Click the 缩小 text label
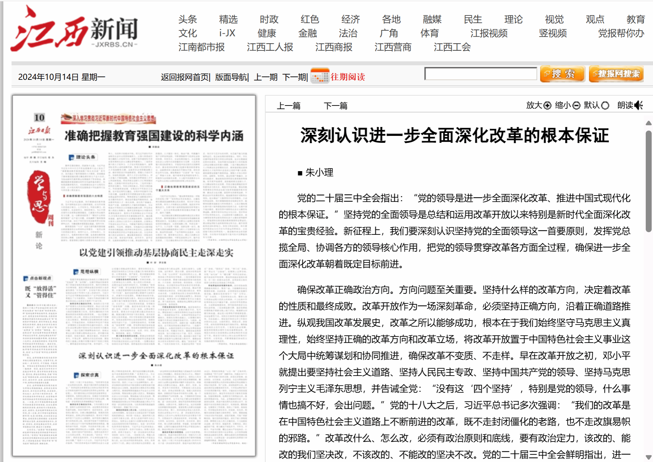Viewport: 653px width, 462px height. tap(563, 105)
